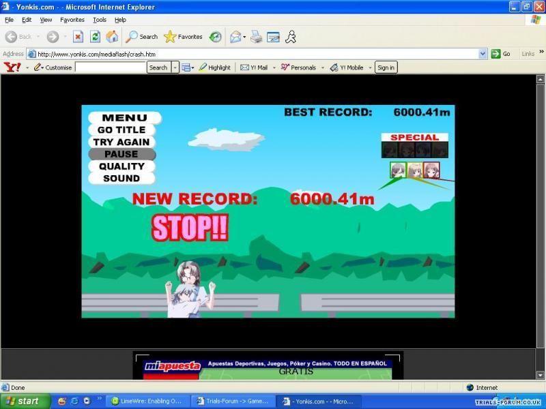Click the Sign in button
Screen dimensions: 546x409
pyautogui.click(x=386, y=67)
